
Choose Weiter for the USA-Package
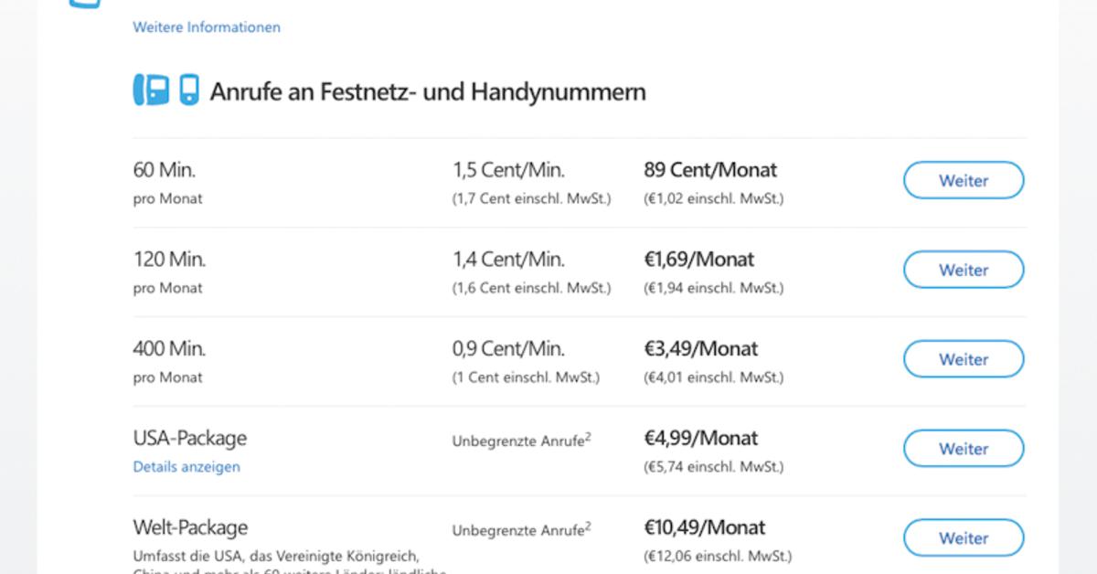(x=964, y=449)
